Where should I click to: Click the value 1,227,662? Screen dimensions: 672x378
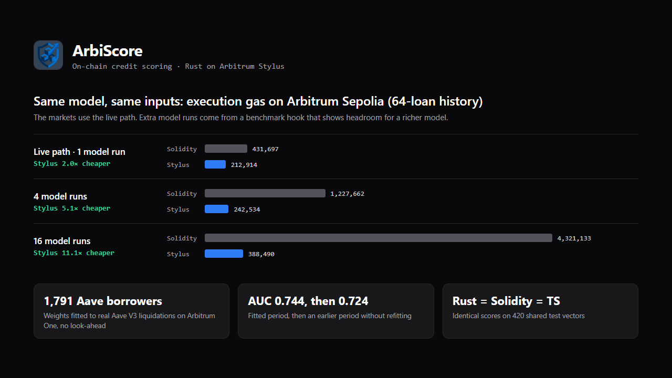click(x=348, y=194)
